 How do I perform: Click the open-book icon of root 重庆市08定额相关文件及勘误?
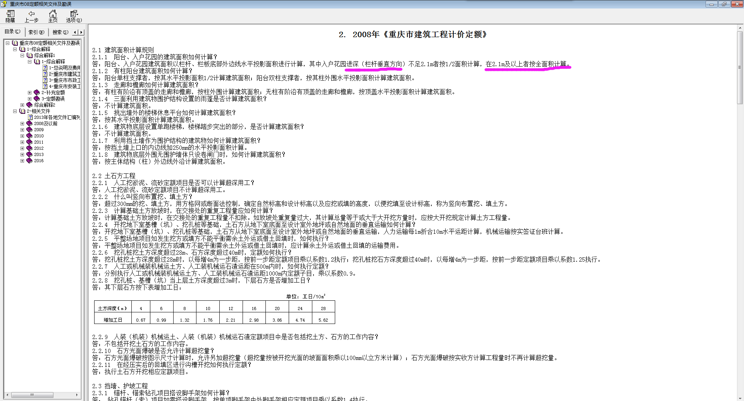click(x=15, y=43)
